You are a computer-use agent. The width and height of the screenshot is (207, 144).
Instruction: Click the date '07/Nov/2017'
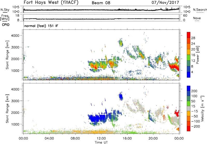click(165, 3)
